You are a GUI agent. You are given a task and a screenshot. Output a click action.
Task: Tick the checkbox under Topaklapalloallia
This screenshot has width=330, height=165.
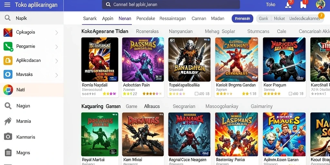click(196, 94)
